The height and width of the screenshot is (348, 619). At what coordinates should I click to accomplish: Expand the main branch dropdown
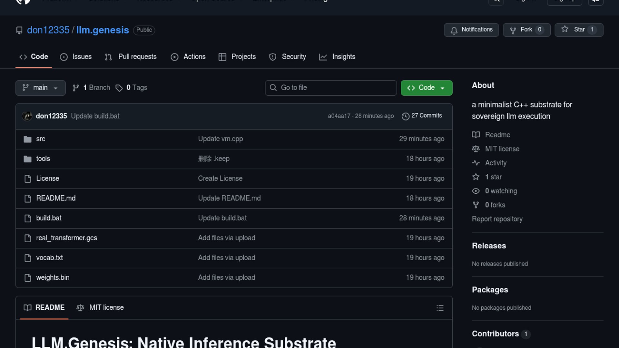point(40,88)
